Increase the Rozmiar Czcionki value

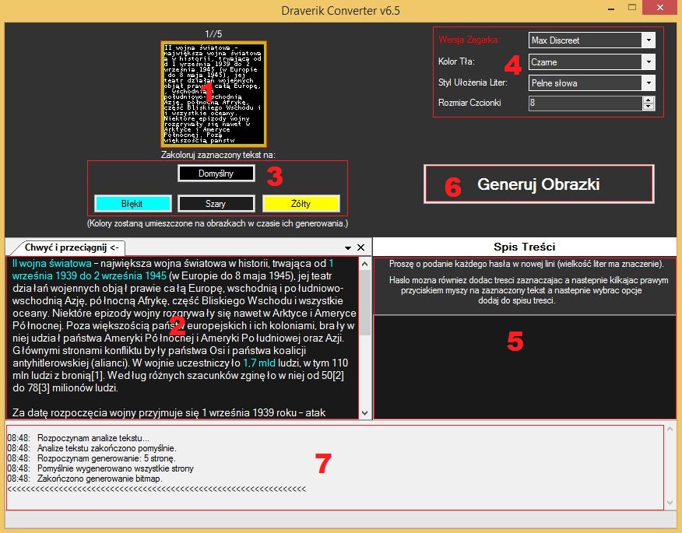click(x=649, y=100)
